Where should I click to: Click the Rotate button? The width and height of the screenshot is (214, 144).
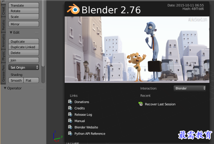click(24, 11)
